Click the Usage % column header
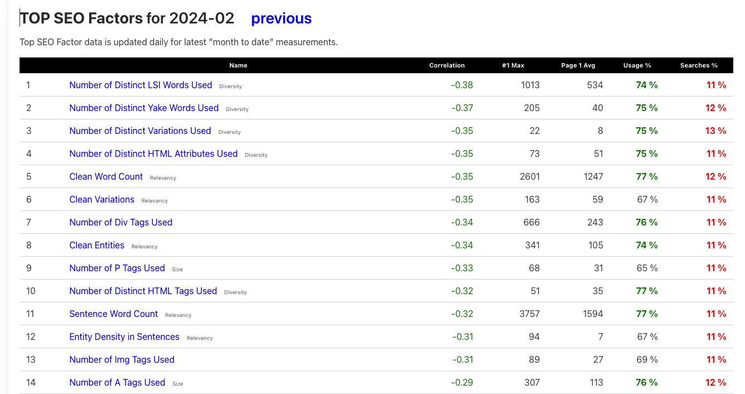The image size is (745, 394). click(637, 65)
